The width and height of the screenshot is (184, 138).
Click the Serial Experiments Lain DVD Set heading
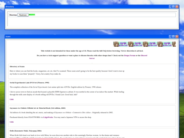[x=29, y=82]
